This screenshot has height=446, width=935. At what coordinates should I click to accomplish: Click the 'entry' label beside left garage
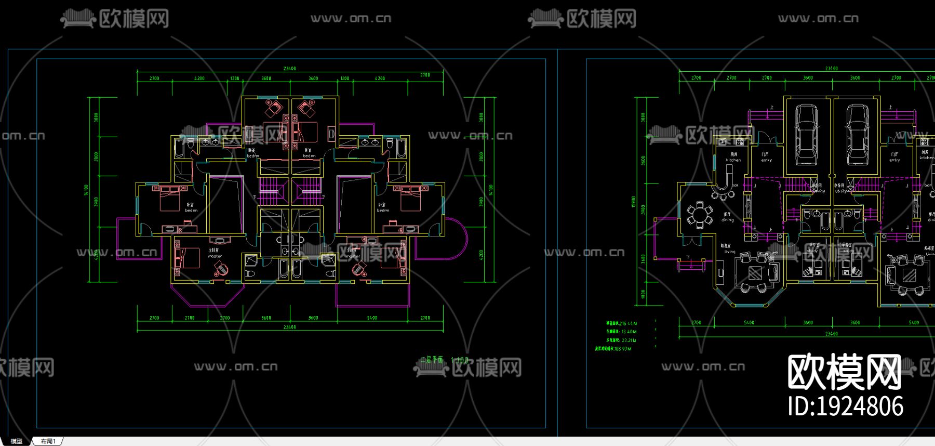pyautogui.click(x=766, y=160)
